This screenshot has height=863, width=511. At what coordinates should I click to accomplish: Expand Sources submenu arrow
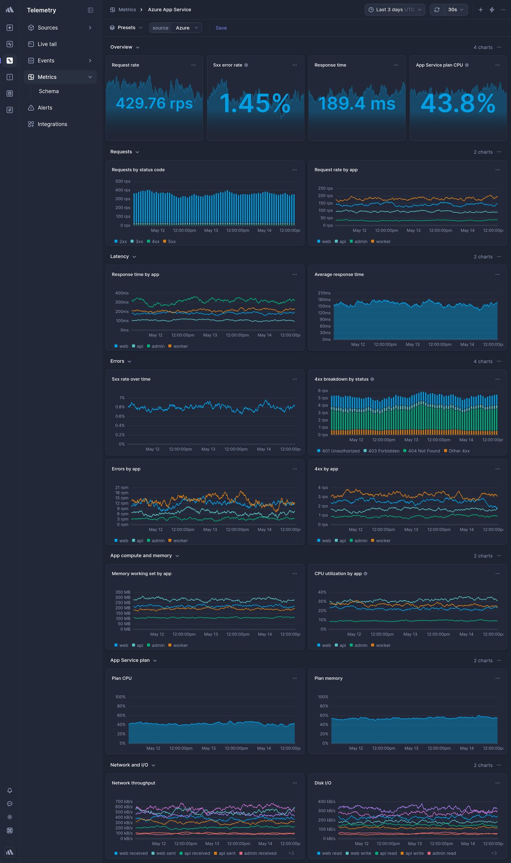click(x=90, y=28)
